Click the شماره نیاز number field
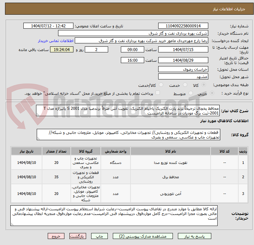The height and width of the screenshot is (245, 254). 183,26
